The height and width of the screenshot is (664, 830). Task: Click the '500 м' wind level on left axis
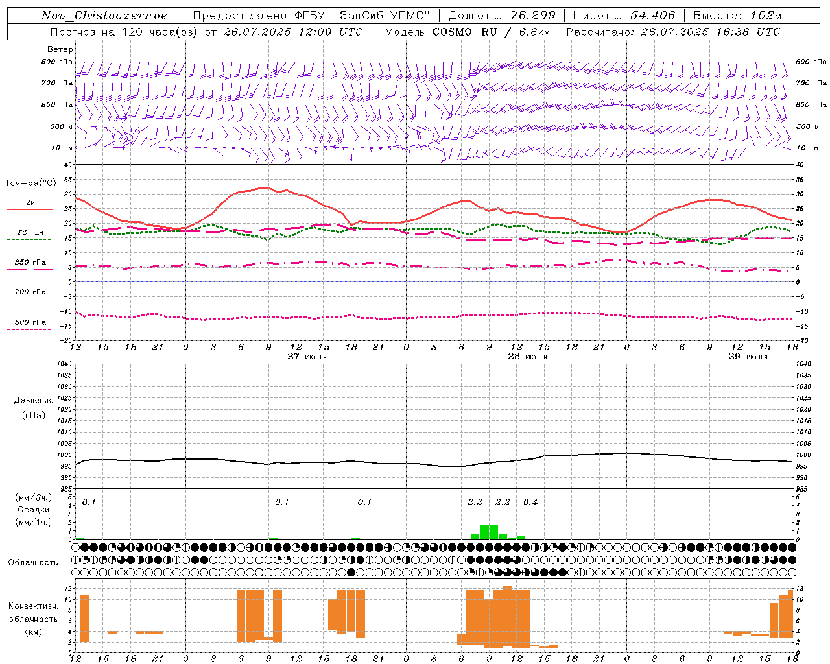[58, 126]
